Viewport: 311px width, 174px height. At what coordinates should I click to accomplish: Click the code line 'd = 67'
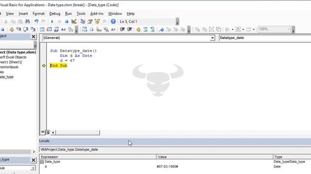[x=68, y=60]
